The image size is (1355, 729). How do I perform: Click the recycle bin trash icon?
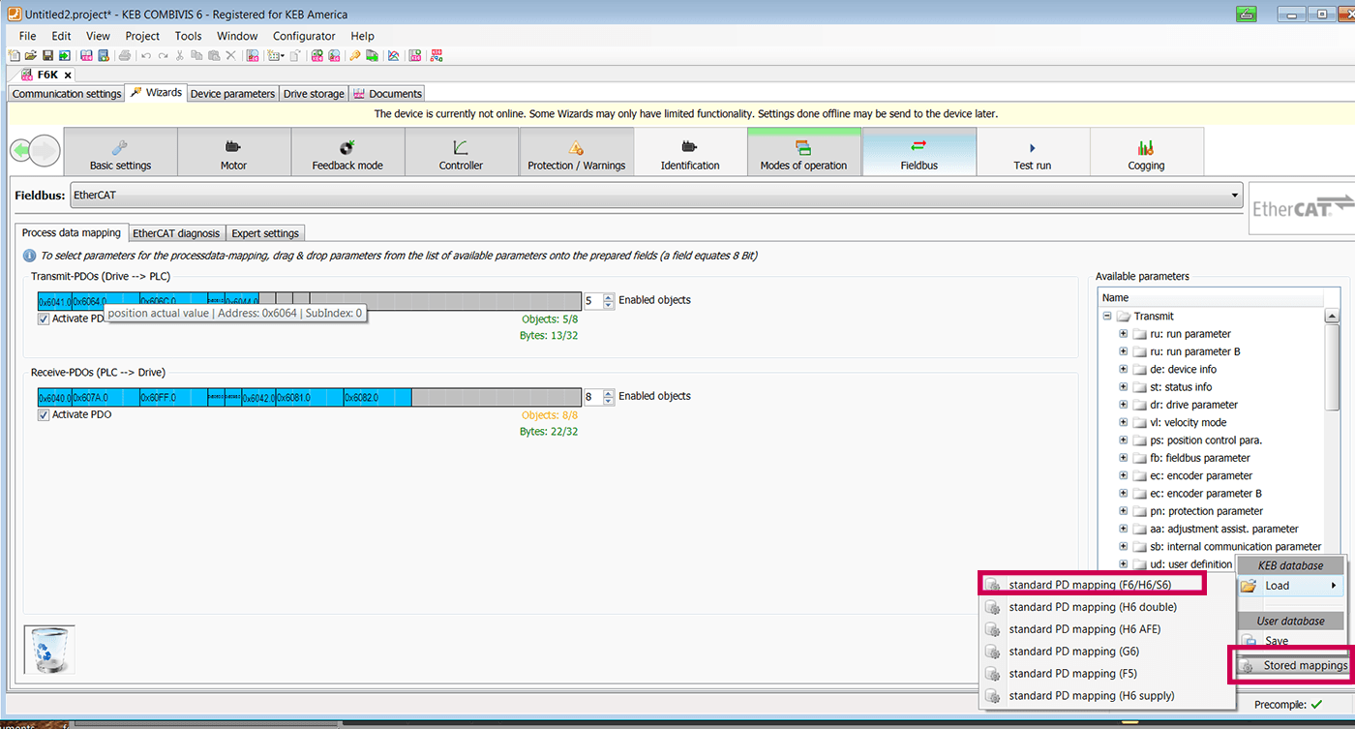click(x=48, y=650)
